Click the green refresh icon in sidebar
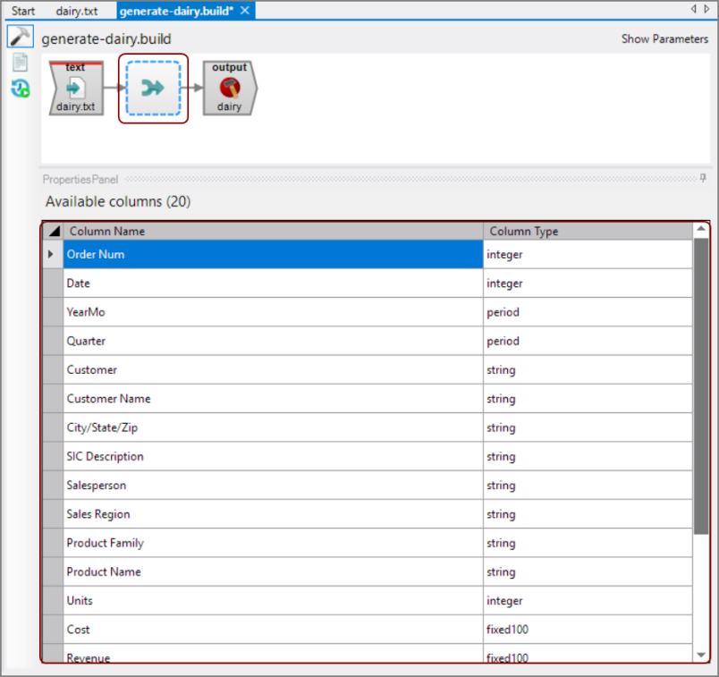The image size is (719, 677). tap(20, 88)
